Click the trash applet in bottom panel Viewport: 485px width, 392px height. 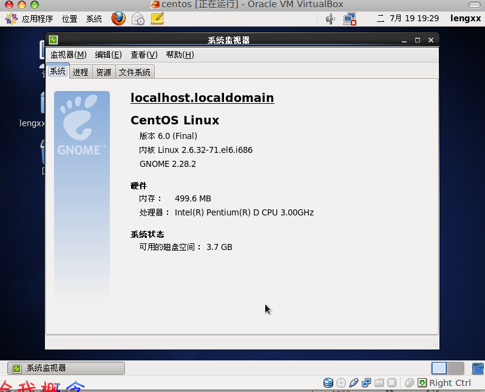[478, 368]
